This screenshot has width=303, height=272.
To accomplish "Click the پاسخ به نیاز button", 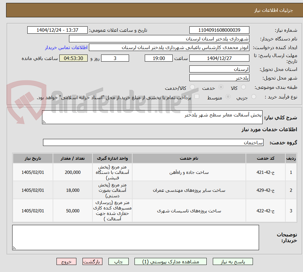I will [233, 262].
